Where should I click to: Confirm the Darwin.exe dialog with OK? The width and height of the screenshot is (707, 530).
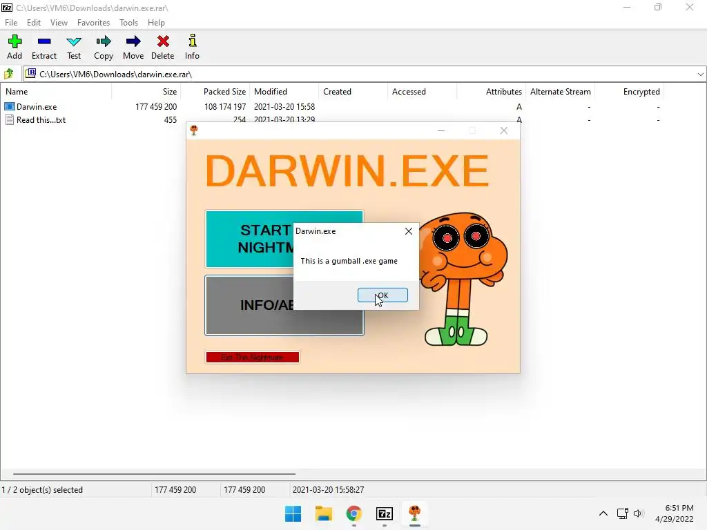click(382, 295)
